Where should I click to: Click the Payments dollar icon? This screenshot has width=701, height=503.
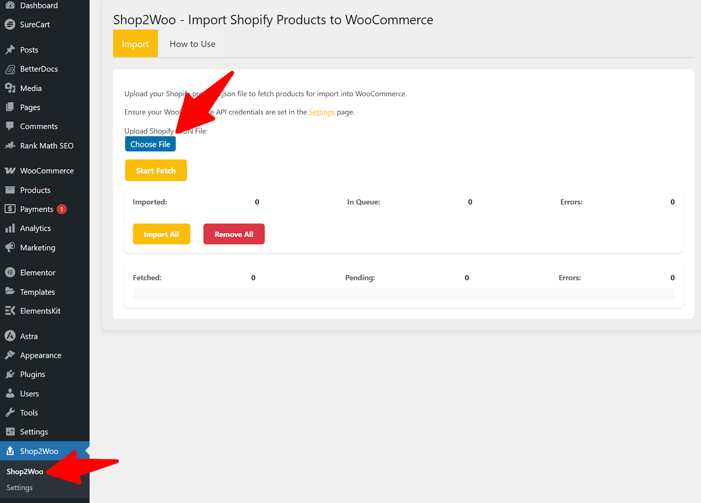click(10, 209)
